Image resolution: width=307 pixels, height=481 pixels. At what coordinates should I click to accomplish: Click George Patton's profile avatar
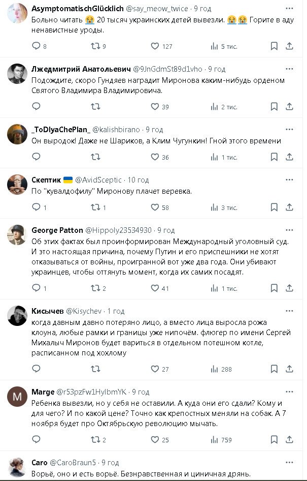(17, 234)
